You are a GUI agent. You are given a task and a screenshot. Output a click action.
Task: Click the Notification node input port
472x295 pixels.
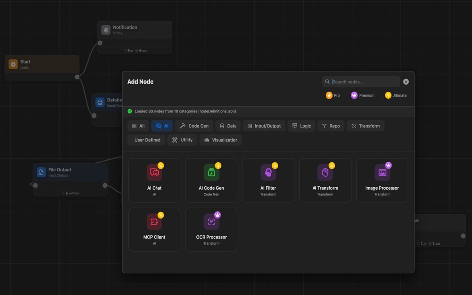pyautogui.click(x=100, y=43)
